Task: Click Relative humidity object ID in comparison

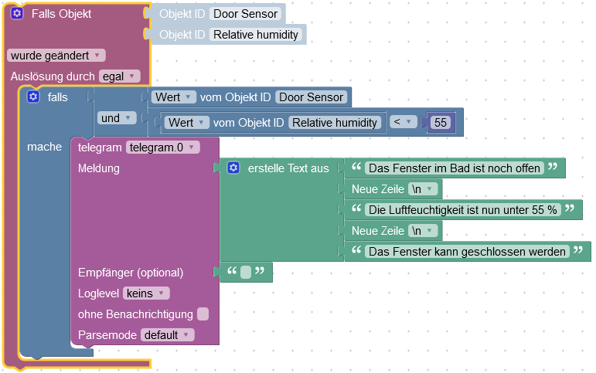Action: coord(335,123)
